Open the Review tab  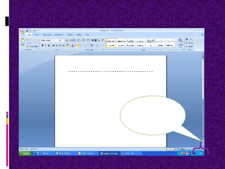point(79,35)
